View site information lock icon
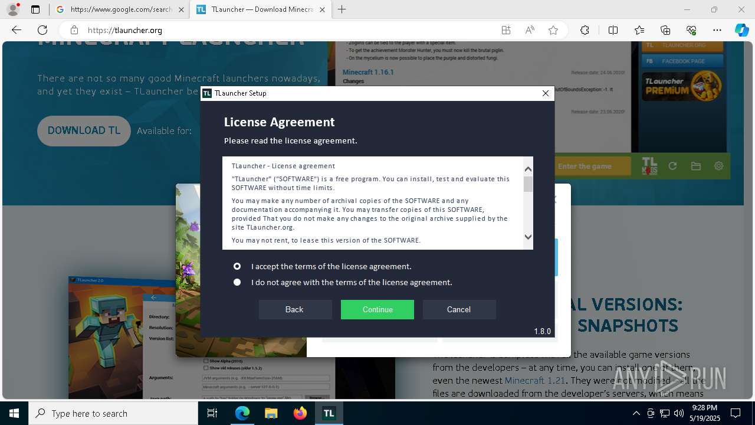This screenshot has width=755, height=425. click(74, 30)
